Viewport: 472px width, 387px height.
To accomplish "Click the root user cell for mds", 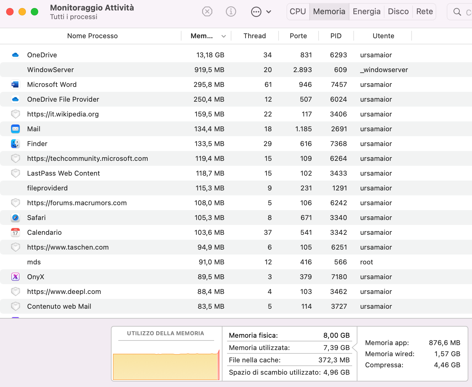I will (x=367, y=262).
